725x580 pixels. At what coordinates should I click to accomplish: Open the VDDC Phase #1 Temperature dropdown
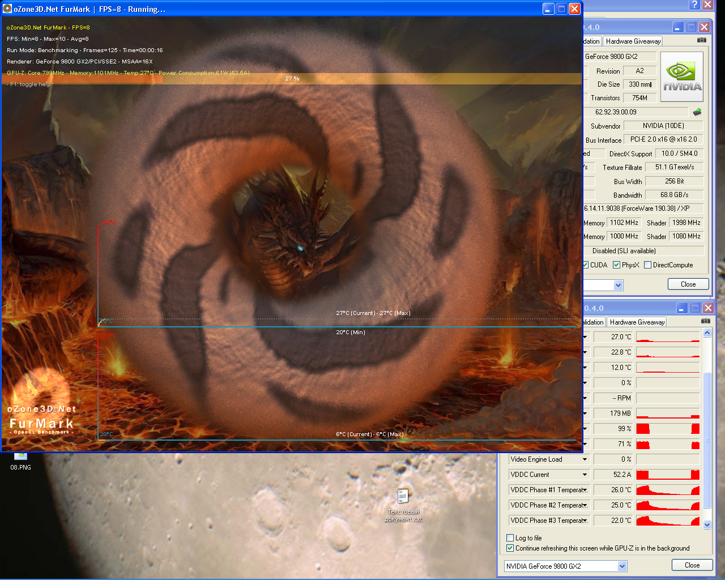pyautogui.click(x=585, y=490)
